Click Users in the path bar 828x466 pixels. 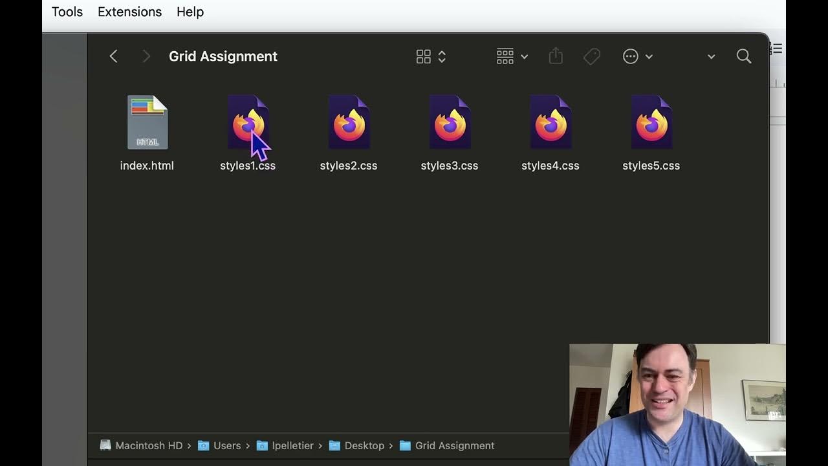tap(219, 445)
